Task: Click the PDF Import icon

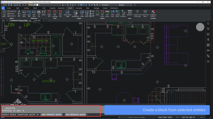Action: pos(102,14)
